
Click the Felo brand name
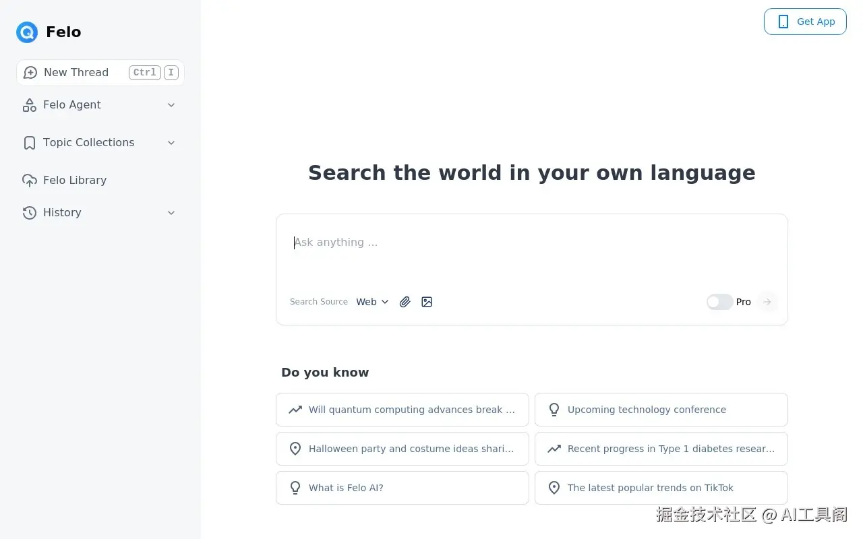point(63,32)
